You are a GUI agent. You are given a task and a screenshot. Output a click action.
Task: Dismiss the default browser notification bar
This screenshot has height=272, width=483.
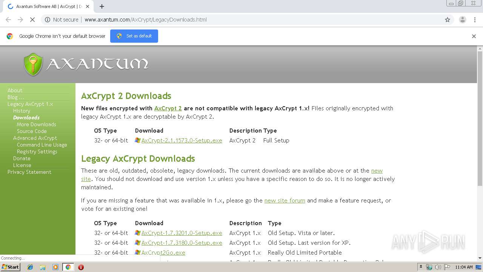click(474, 36)
